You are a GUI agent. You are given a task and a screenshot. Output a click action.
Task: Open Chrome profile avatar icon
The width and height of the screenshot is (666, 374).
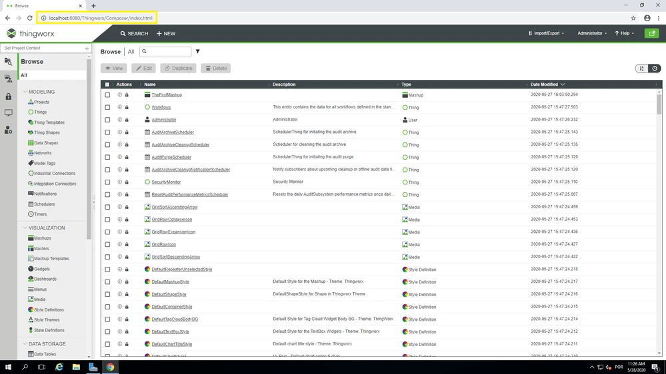coord(647,18)
